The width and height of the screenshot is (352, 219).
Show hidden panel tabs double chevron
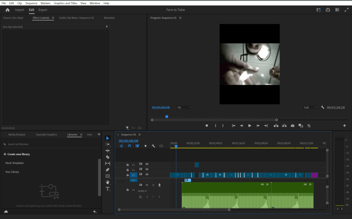(99, 134)
